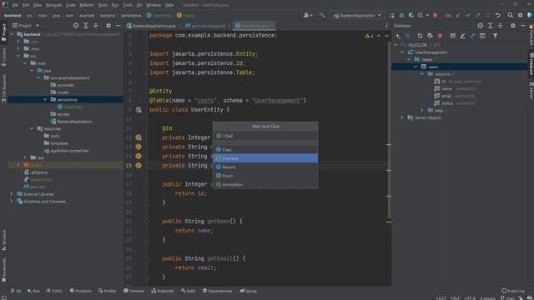Select Enum in New Java Class popup
Image resolution: width=534 pixels, height=300 pixels.
point(265,176)
